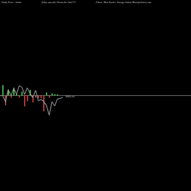Image resolution: width=191 pixels, height=191 pixels.
Task: Select the tallest green bar at the chart start
Action: (x=3, y=90)
